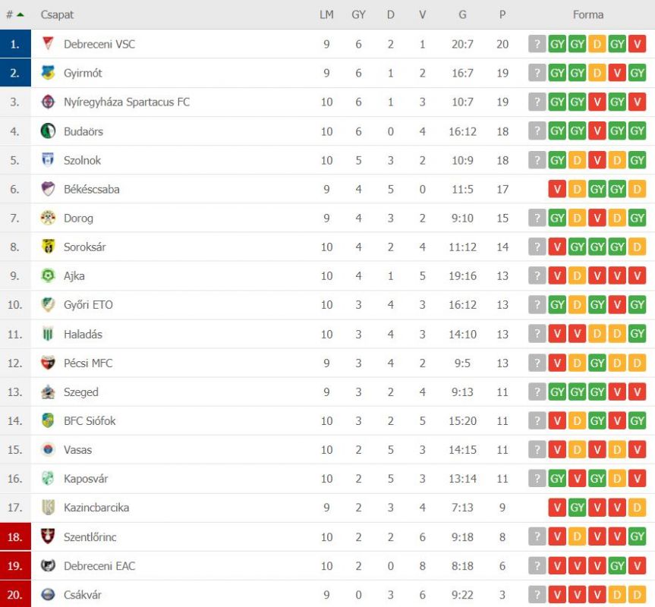Click the Csákvár blue round logo
This screenshot has height=607, width=655.
(x=48, y=594)
